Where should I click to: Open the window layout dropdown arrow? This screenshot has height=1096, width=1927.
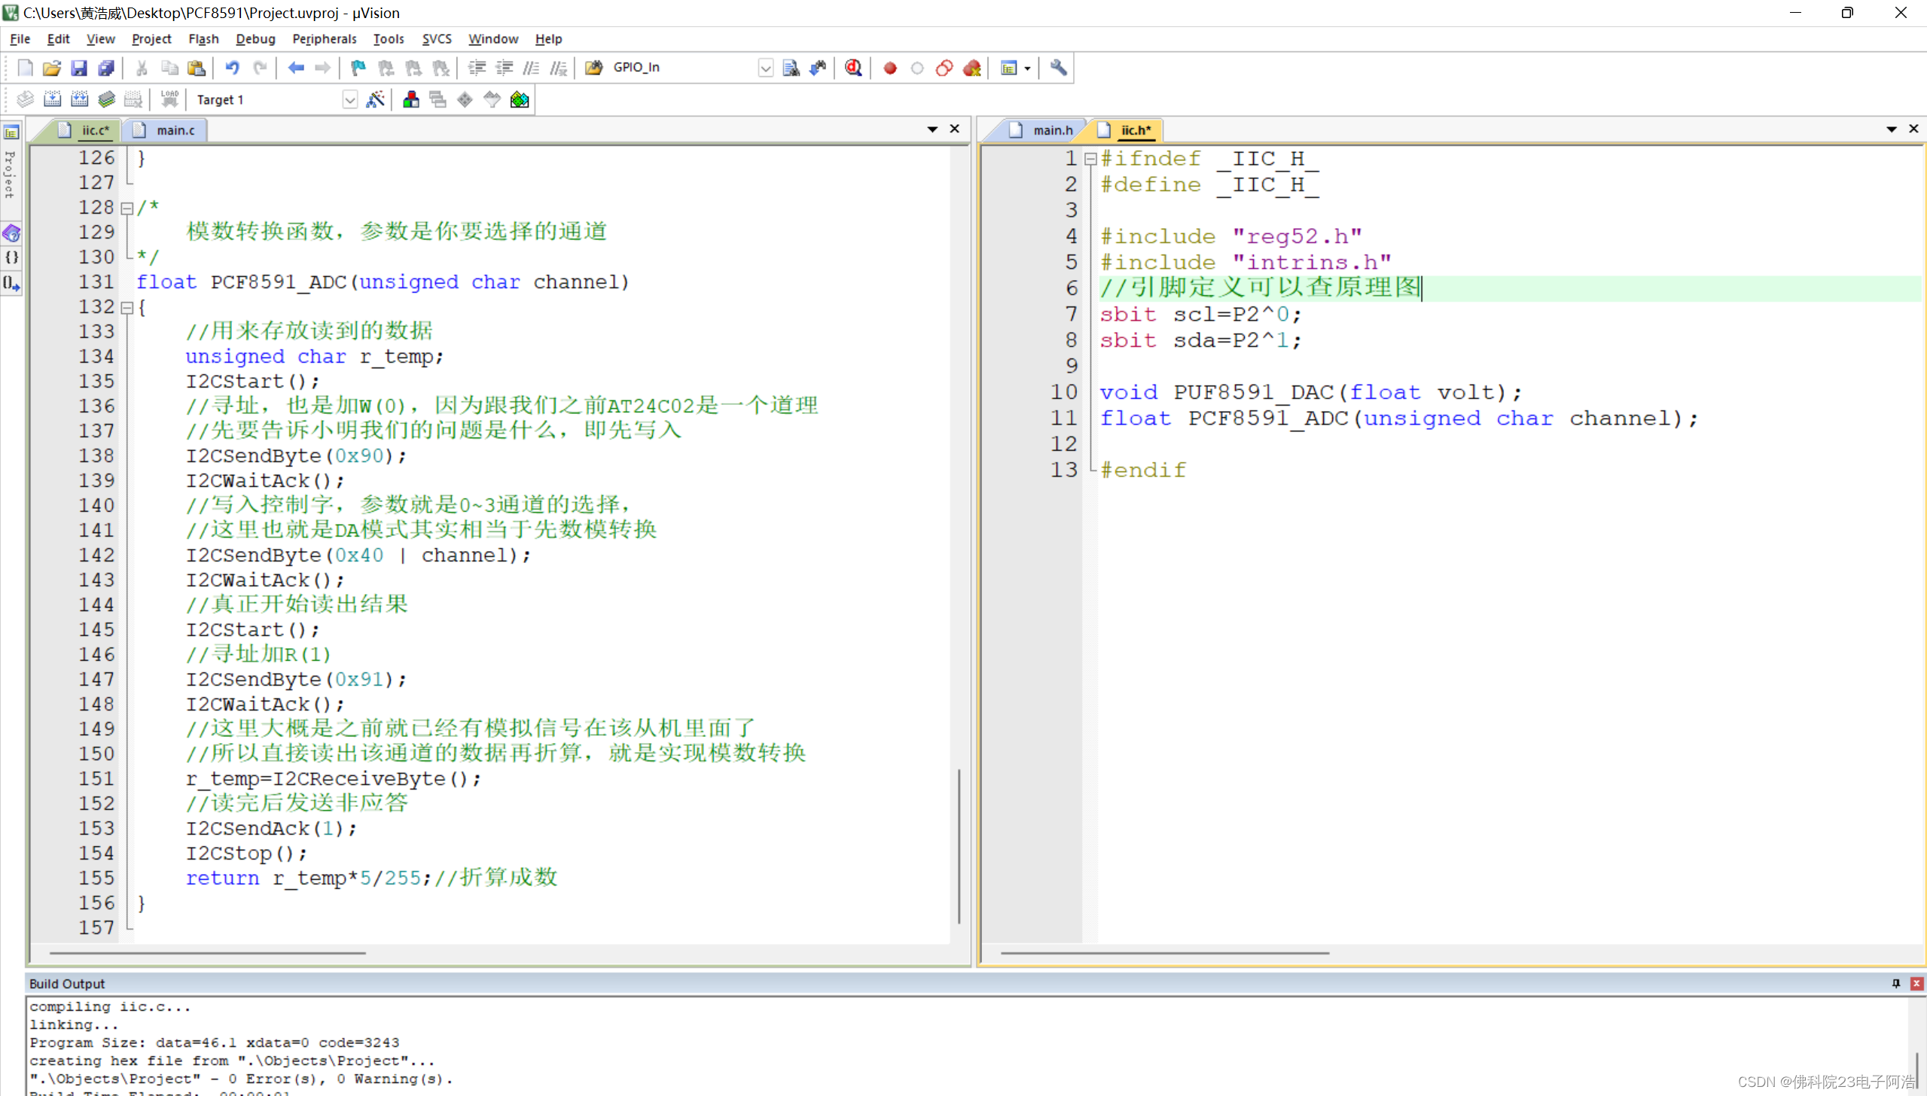tap(1027, 68)
